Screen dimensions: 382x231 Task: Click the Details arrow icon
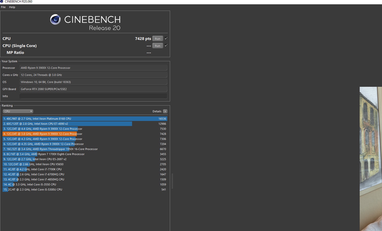pos(165,111)
